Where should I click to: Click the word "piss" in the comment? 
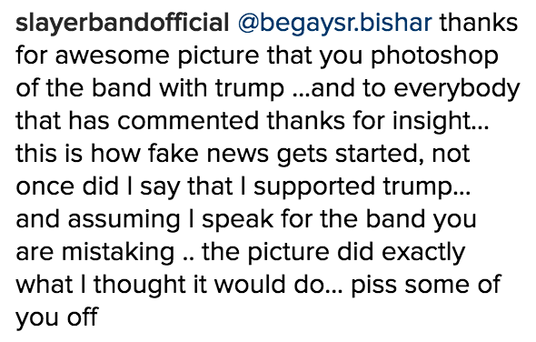pos(374,287)
